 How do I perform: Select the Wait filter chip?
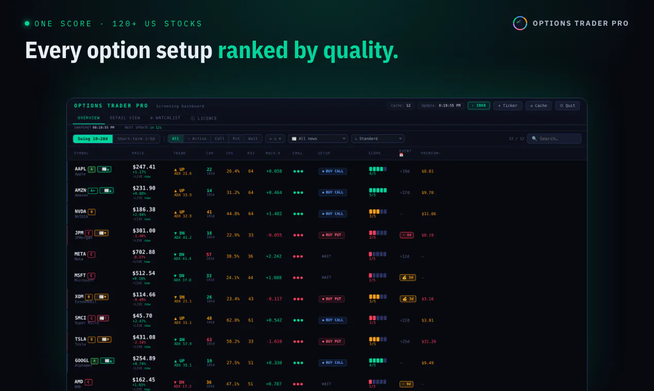(x=253, y=139)
